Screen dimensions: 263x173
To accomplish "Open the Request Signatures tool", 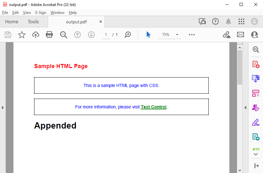I will point(256,108).
